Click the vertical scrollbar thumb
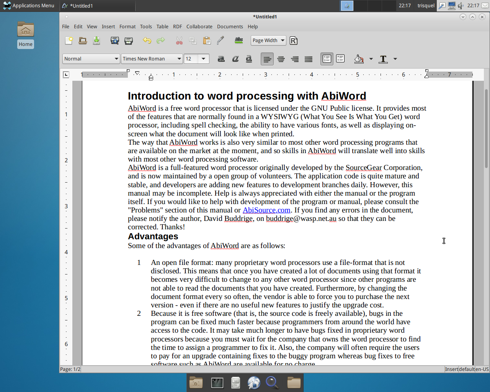 point(486,128)
